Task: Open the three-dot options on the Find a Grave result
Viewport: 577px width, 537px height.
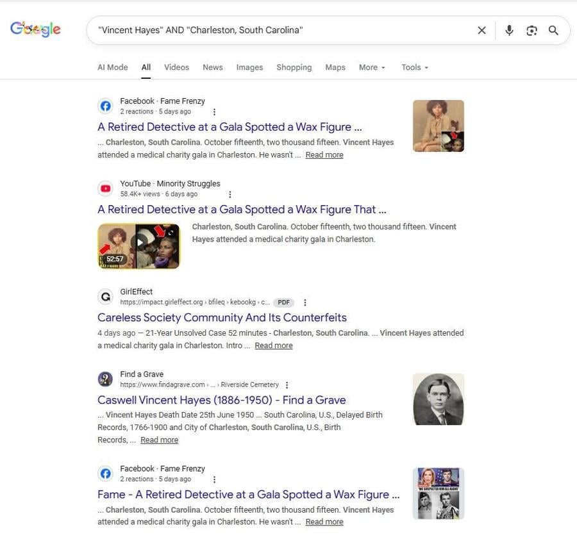Action: click(x=287, y=384)
